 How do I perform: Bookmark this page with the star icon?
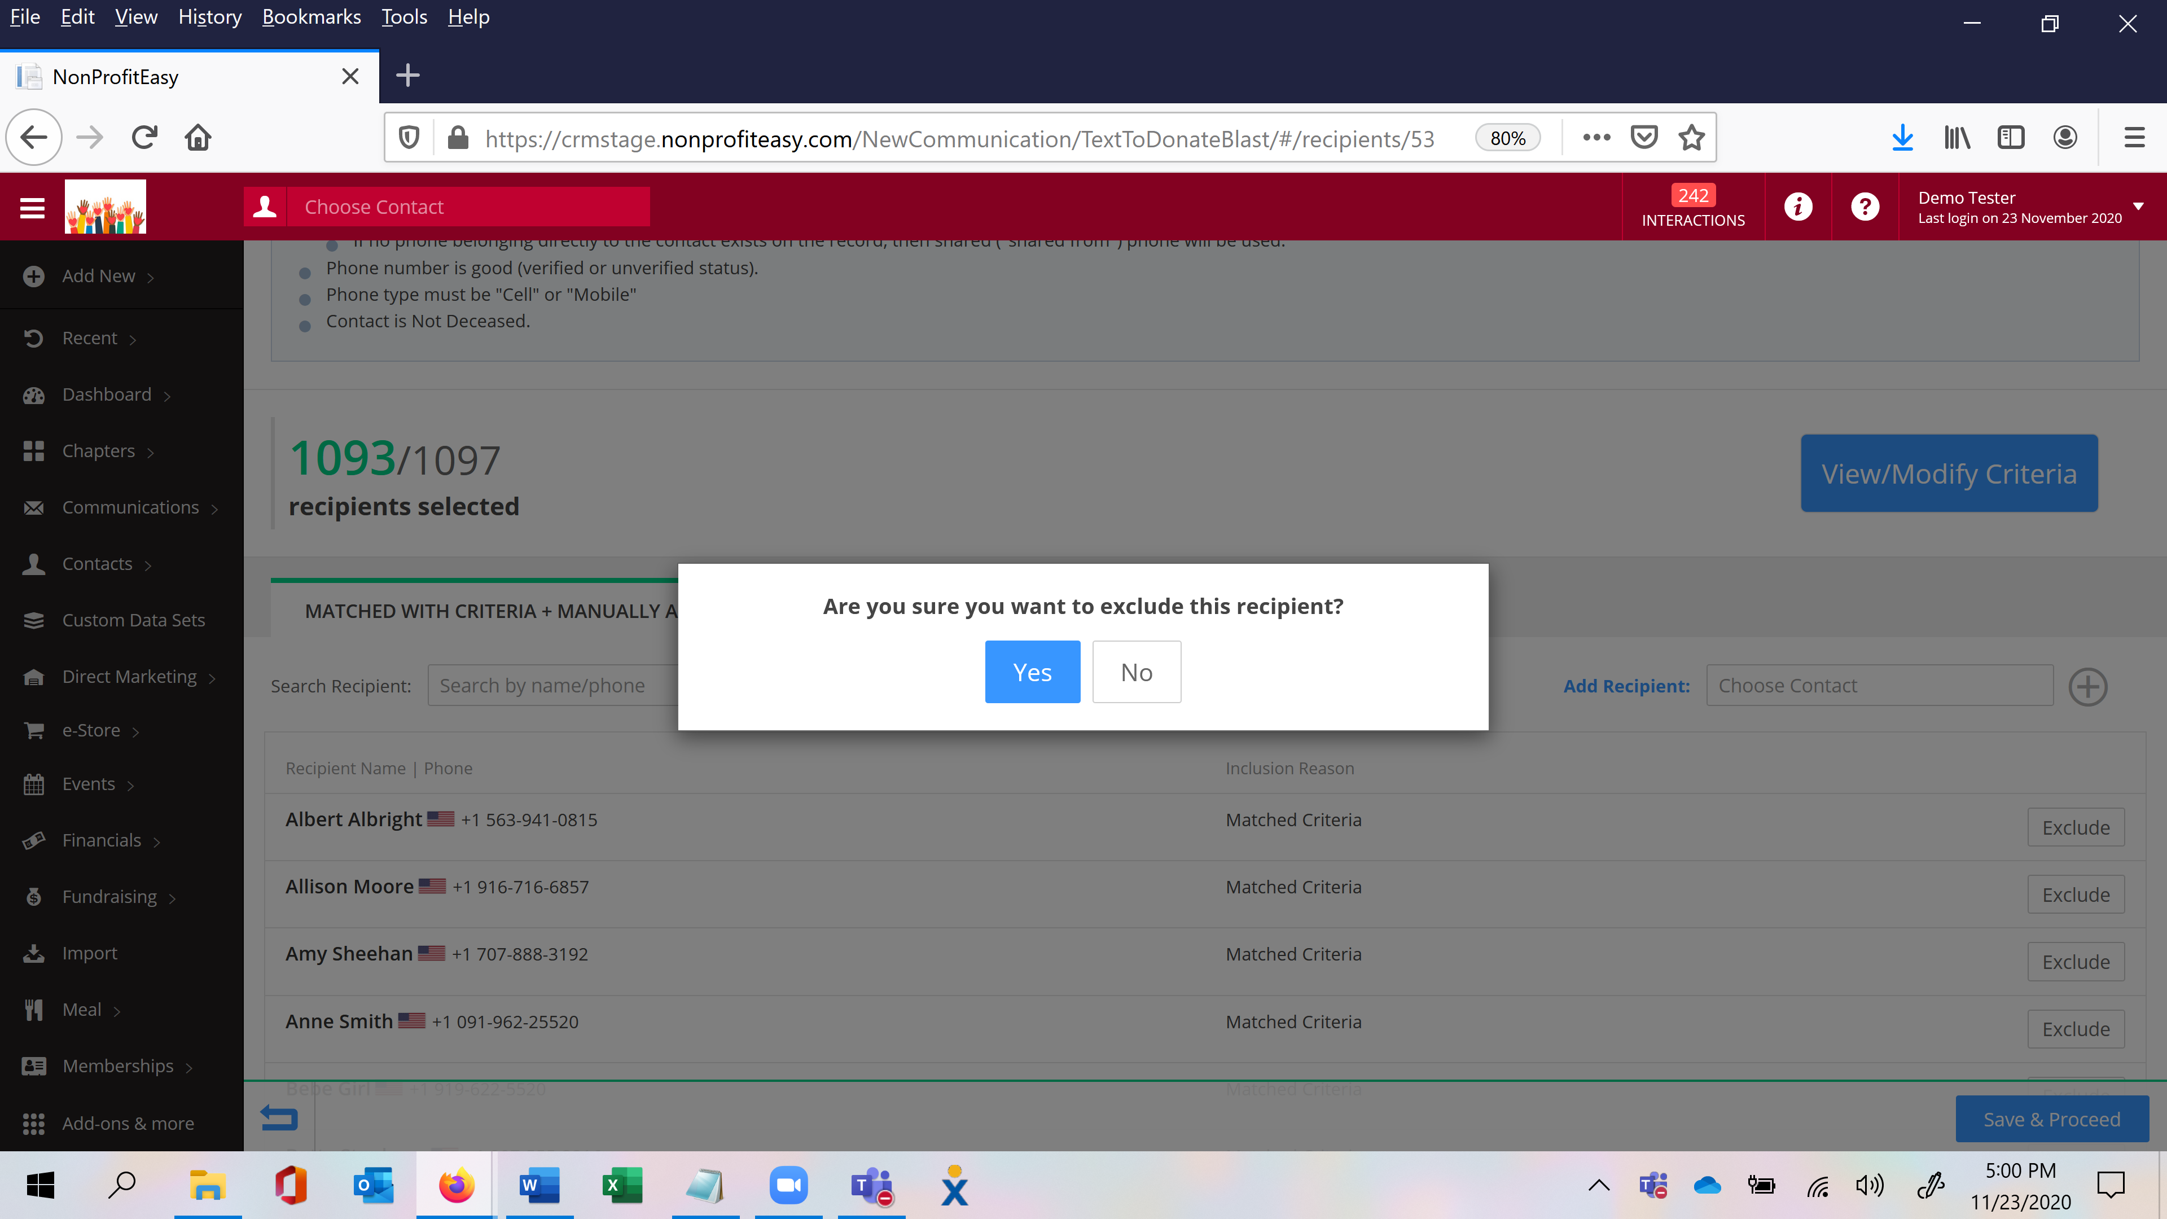tap(1692, 137)
